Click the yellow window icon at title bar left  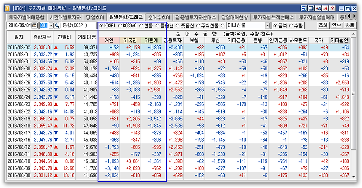[x=8, y=8]
